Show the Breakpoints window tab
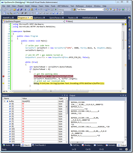The image size is (133, 153). coord(87,145)
